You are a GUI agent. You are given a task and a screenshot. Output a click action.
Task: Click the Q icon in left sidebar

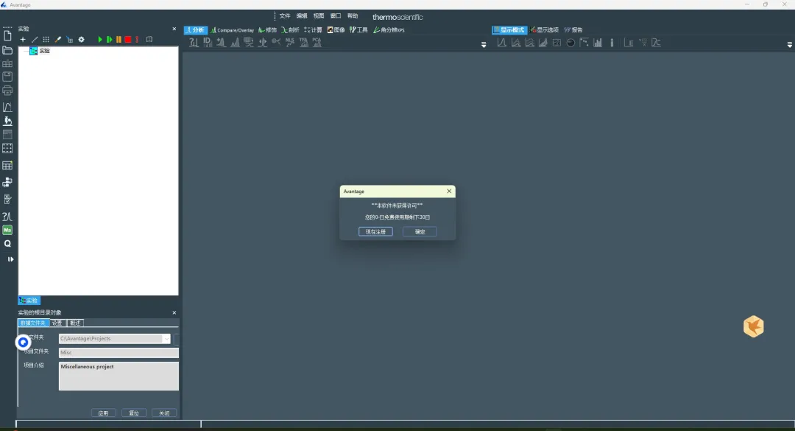click(7, 244)
